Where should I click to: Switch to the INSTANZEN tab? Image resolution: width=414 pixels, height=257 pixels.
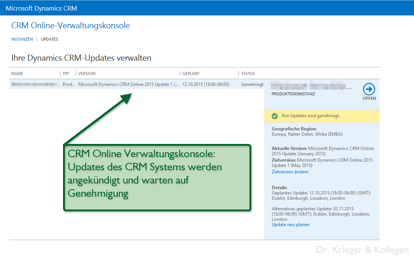(22, 39)
